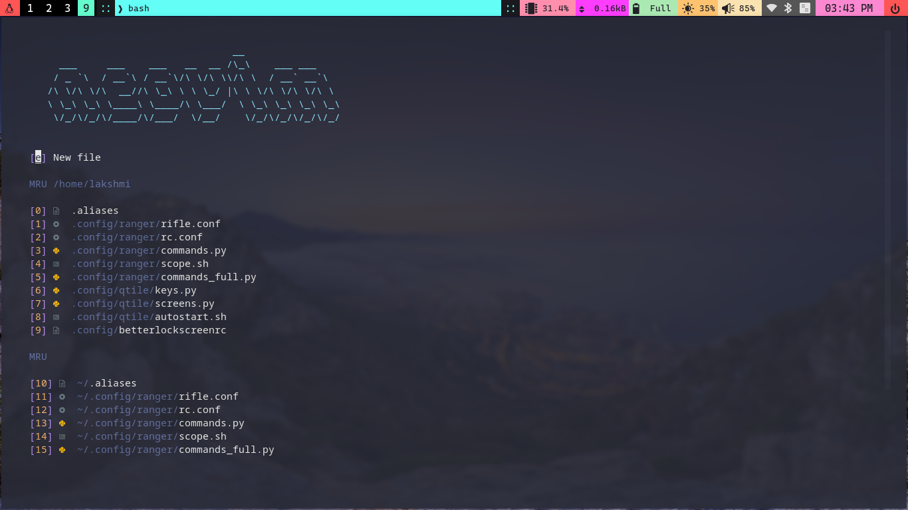This screenshot has width=908, height=510.
Task: Select the [e] New file entry
Action: (65, 157)
